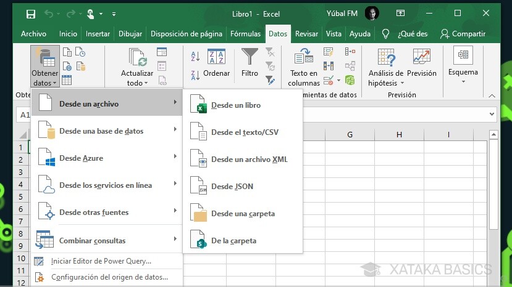This screenshot has height=287, width=512.
Task: Open Customize Quick Access Toolbar arrow
Action: point(114,14)
